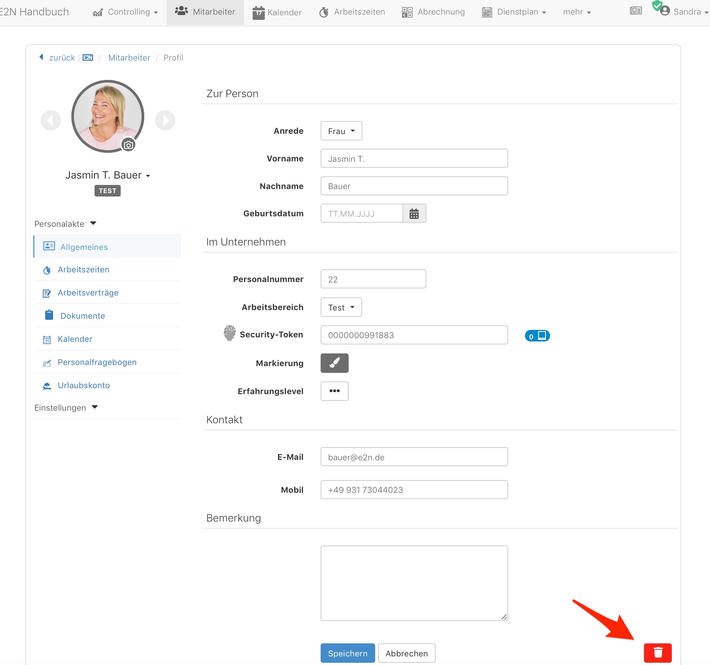710x665 pixels.
Task: Click the Personalfragebogen form icon
Action: (x=47, y=363)
